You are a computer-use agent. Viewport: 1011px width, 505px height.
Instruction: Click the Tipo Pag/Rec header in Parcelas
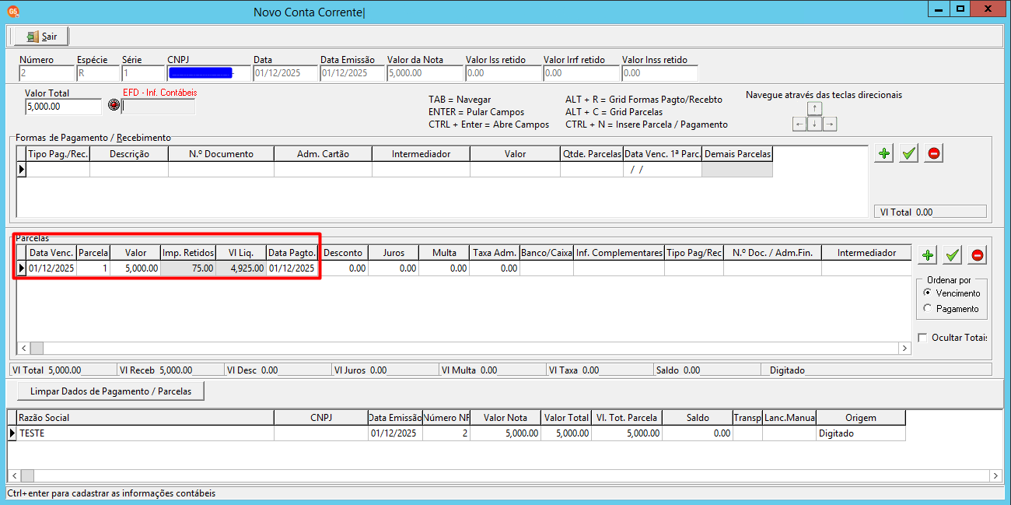[694, 253]
